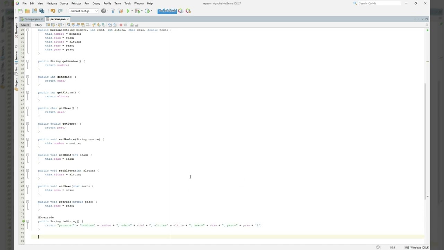Collapse the setPeso method fold
Viewport: 444px width, 250px height.
tap(27, 202)
